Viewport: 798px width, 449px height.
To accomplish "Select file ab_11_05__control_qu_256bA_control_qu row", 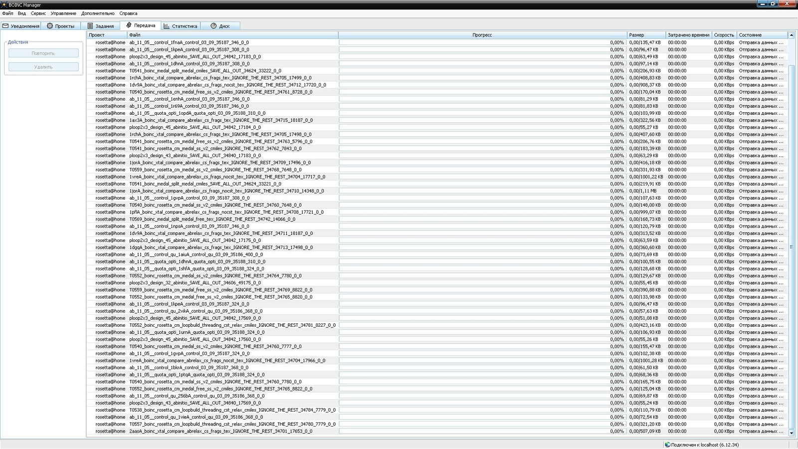I will pos(197,396).
